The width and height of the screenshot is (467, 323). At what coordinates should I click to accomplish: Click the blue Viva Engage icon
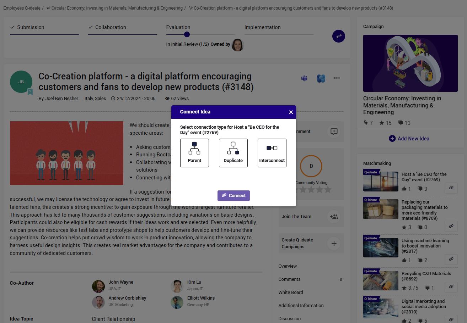tap(321, 78)
